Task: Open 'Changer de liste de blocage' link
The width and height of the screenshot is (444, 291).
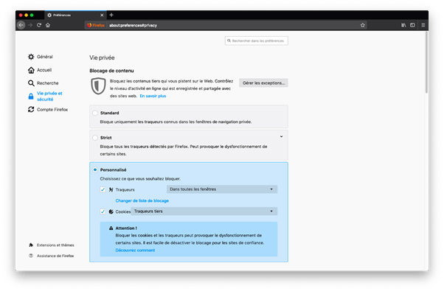Action: (142, 200)
